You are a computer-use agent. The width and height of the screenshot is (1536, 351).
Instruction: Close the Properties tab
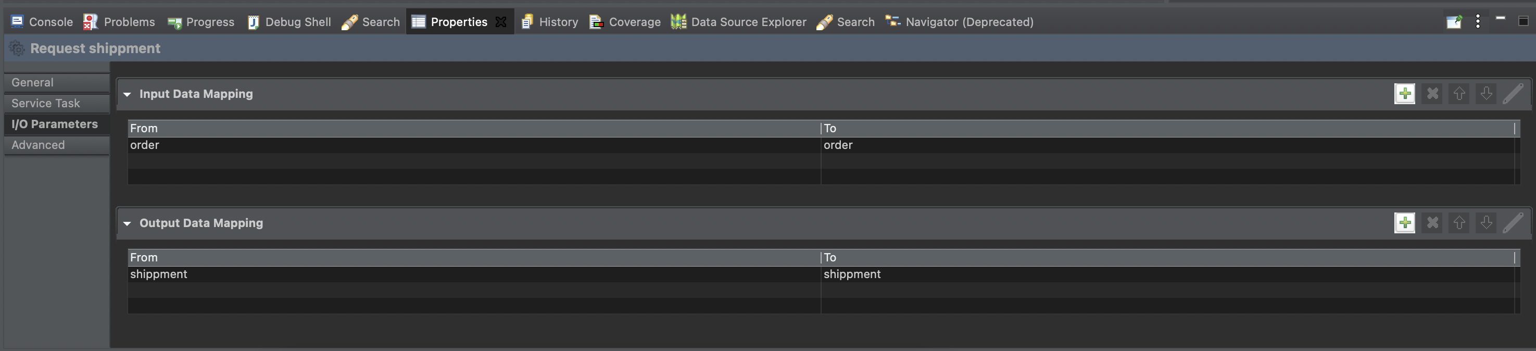click(x=501, y=22)
